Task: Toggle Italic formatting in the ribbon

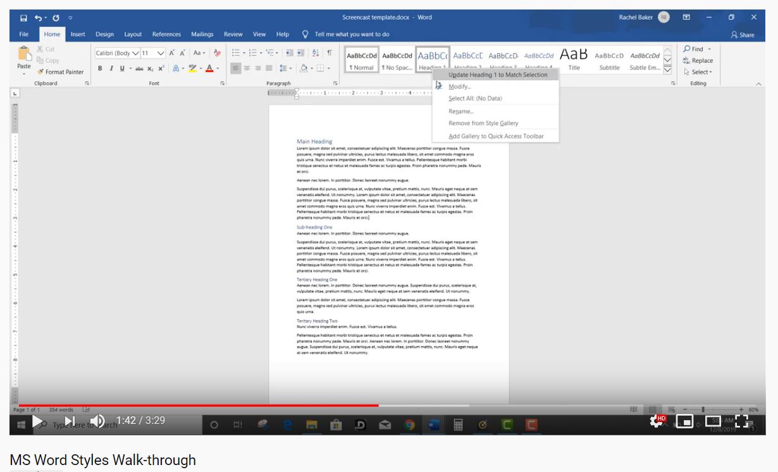Action: pyautogui.click(x=111, y=68)
